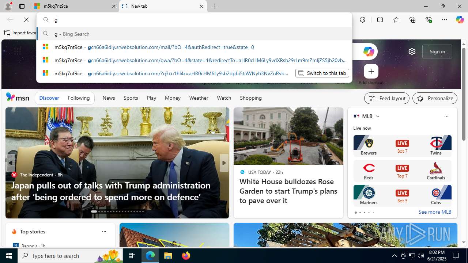Open Windows Start menu
The width and height of the screenshot is (468, 263).
coord(9,256)
